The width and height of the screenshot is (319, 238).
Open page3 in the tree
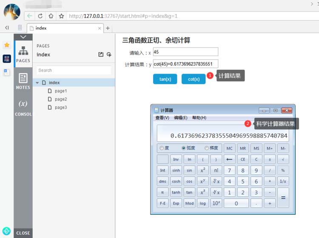[61, 107]
